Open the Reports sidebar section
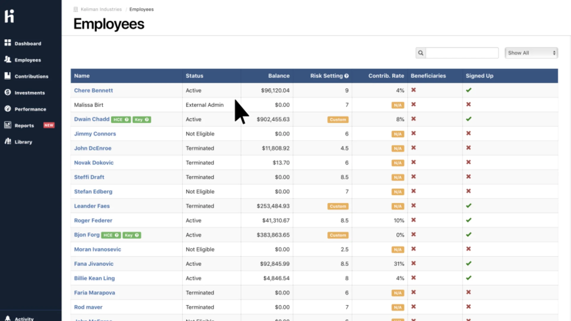The image size is (571, 321). click(x=19, y=125)
